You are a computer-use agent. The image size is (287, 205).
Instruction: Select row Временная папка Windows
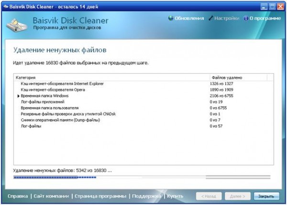(143, 96)
